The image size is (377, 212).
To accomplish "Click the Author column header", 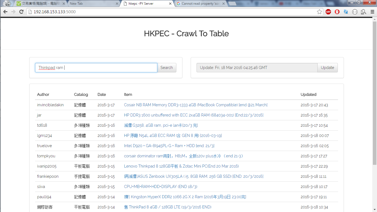I will coord(43,94).
